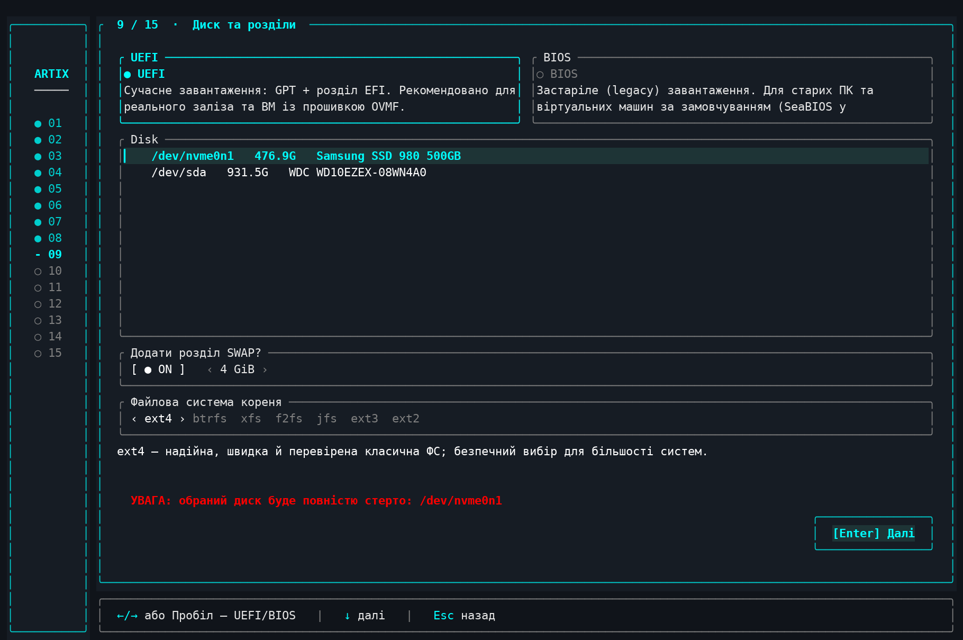Image resolution: width=963 pixels, height=640 pixels.
Task: Choose the /dev/nvme0n1 Samsung SSD disk
Action: point(526,156)
